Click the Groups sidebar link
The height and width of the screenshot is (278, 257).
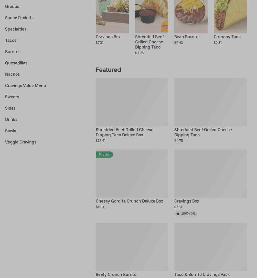[12, 7]
